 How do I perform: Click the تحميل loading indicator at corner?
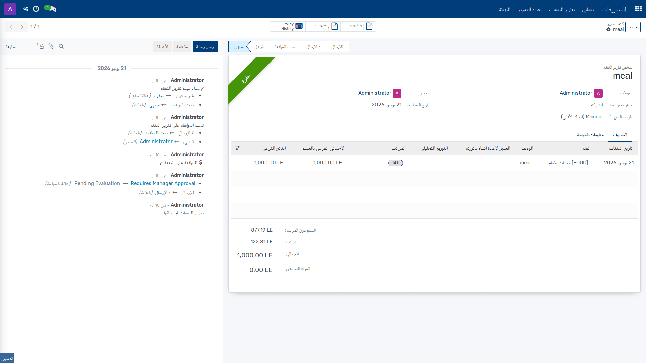point(7,358)
